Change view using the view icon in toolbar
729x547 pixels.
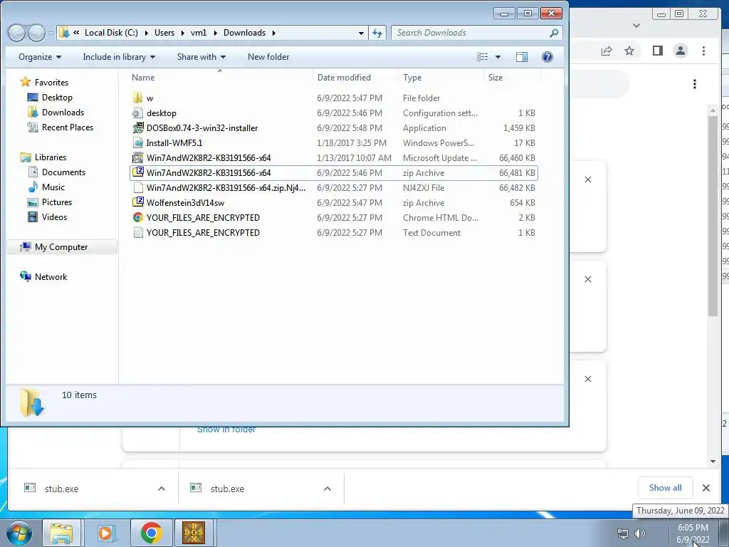point(483,57)
